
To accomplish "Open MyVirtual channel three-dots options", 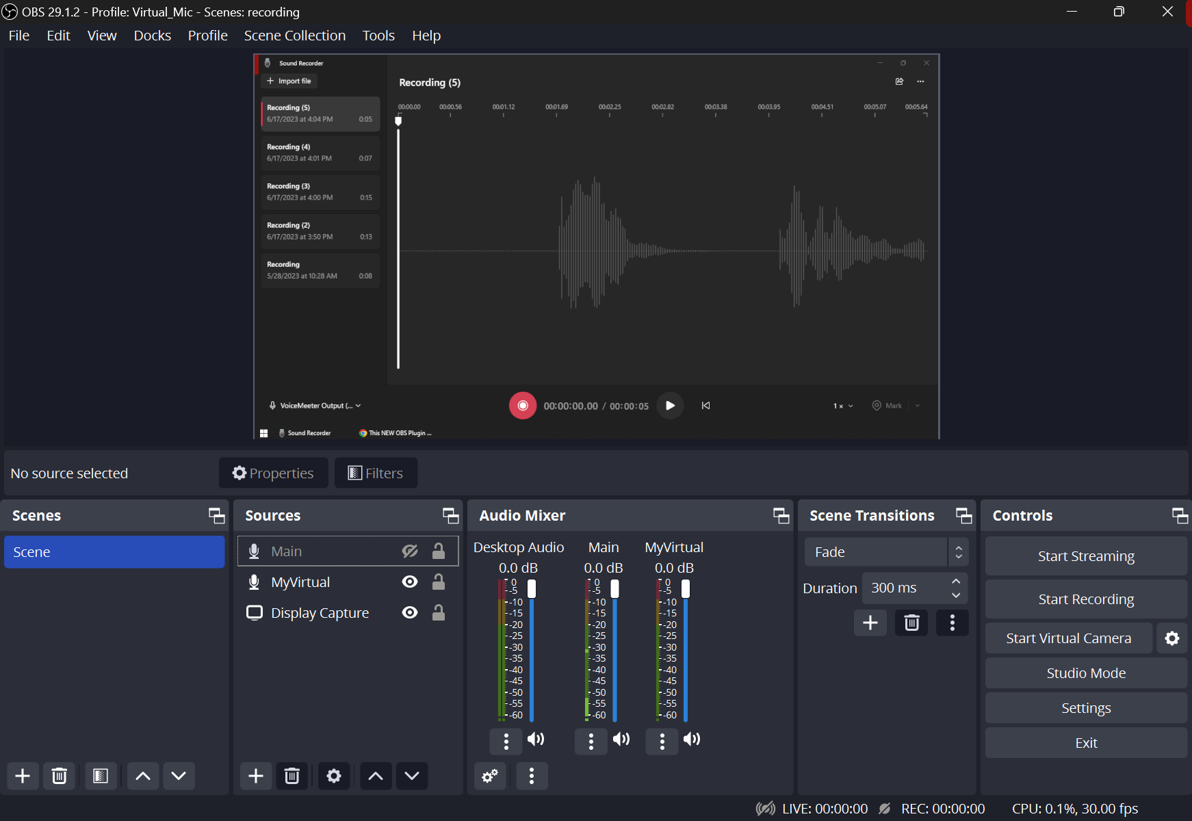I will click(662, 741).
